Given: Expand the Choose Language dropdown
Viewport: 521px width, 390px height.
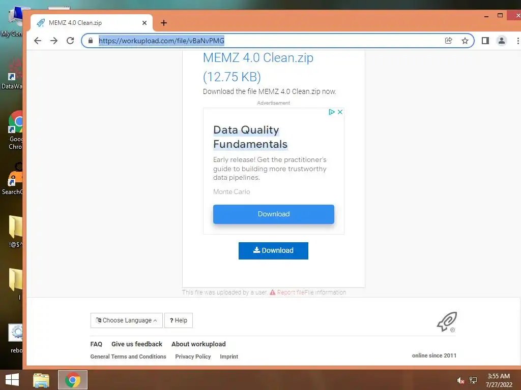Looking at the screenshot, I should click(127, 320).
